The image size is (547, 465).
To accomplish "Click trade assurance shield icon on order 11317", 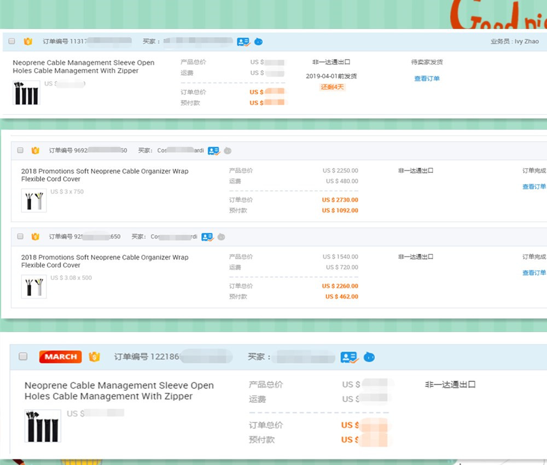I will click(28, 42).
